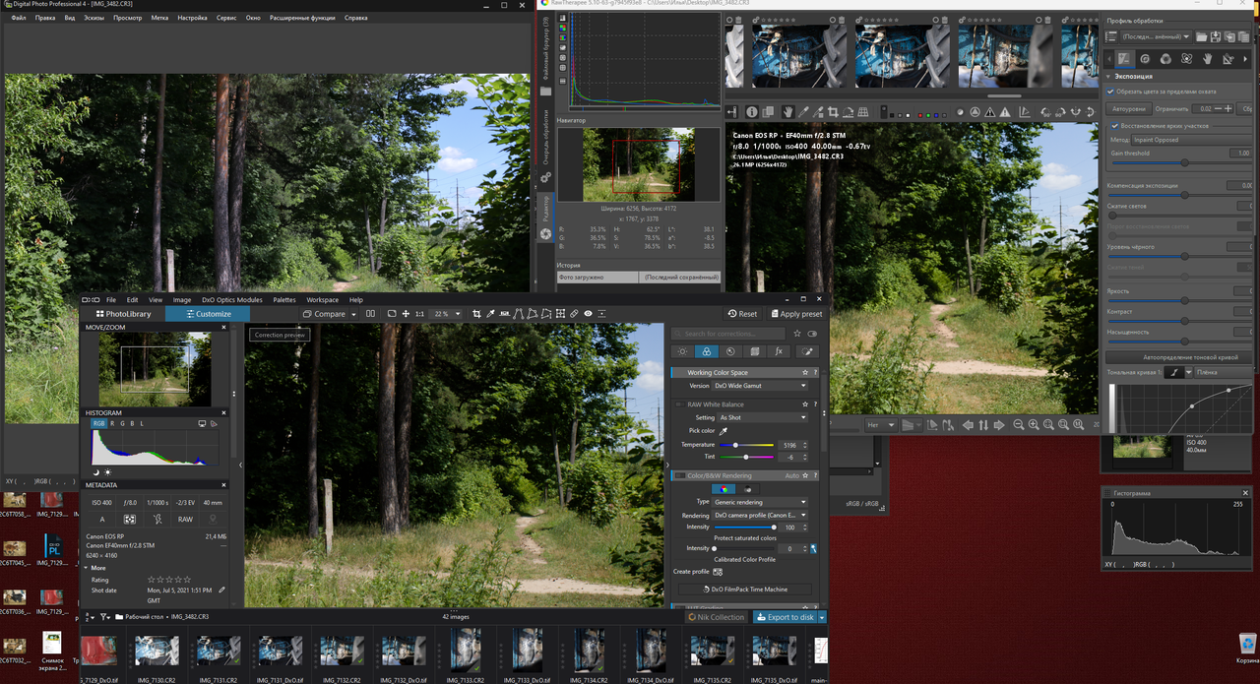Click the Автоуровни button in RawTherapee
1260x684 pixels.
coord(1129,109)
